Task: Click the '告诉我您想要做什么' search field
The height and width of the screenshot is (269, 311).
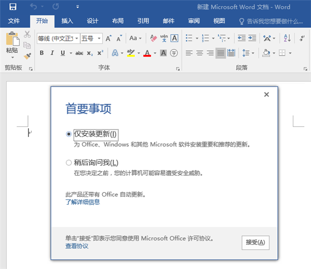Action: click(272, 21)
